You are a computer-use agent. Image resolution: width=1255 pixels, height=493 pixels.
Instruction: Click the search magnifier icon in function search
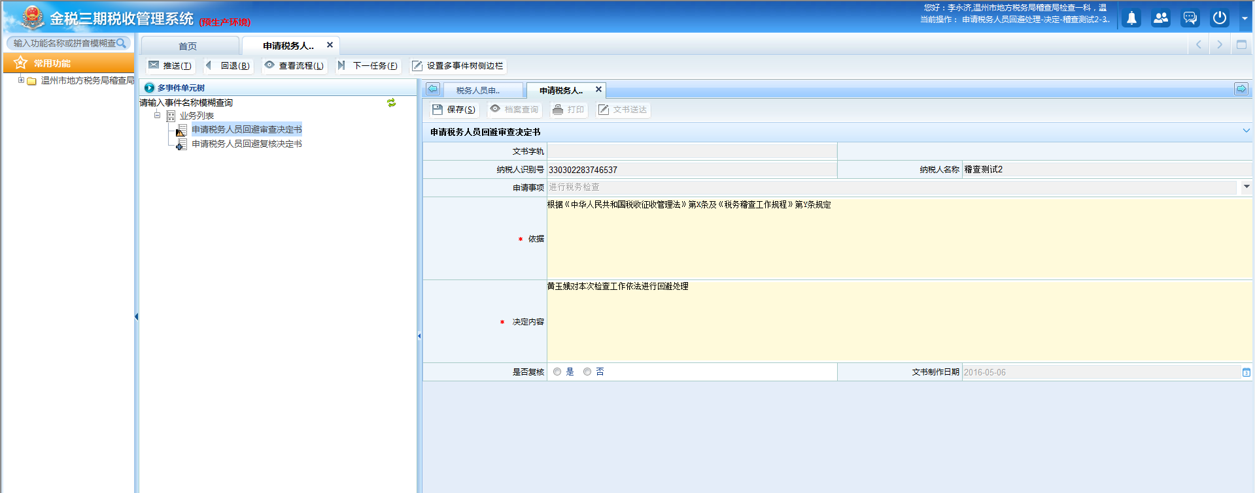pos(122,43)
